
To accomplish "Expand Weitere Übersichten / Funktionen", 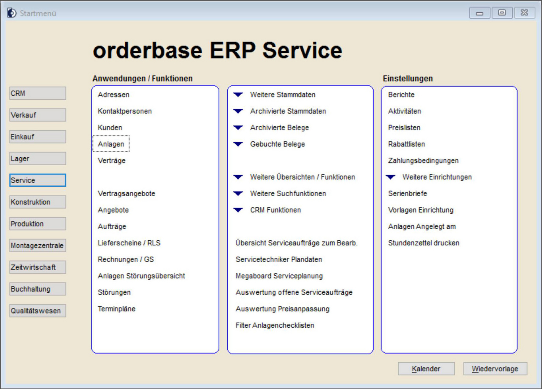I will point(238,177).
